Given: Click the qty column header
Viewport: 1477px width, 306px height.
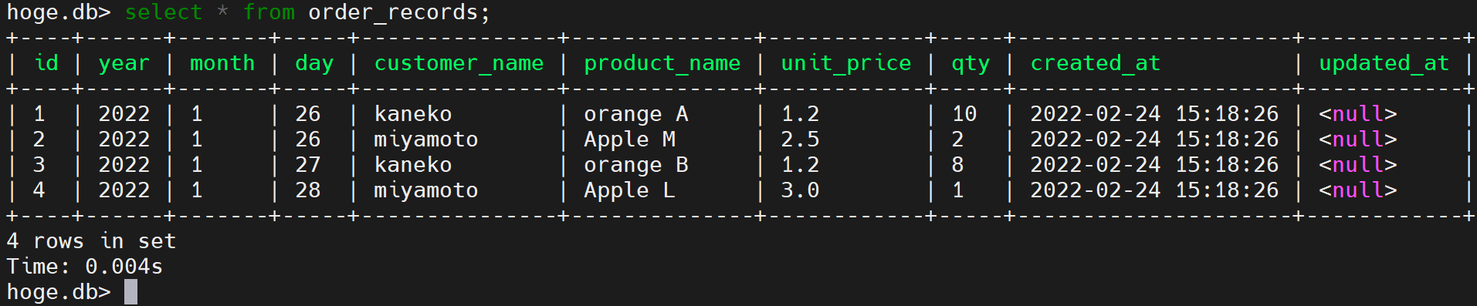Looking at the screenshot, I should pyautogui.click(x=970, y=63).
